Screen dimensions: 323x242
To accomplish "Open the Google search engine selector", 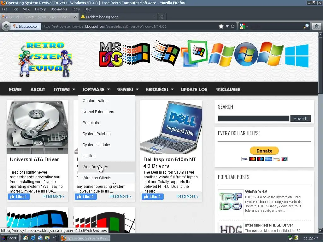I will (243, 26).
